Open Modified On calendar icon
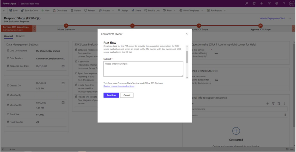This screenshot has height=152, width=296. [63, 102]
